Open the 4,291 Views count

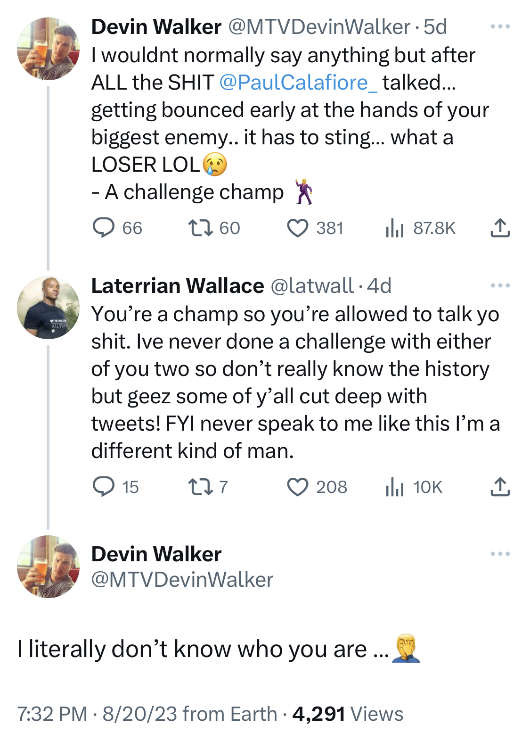(x=348, y=714)
